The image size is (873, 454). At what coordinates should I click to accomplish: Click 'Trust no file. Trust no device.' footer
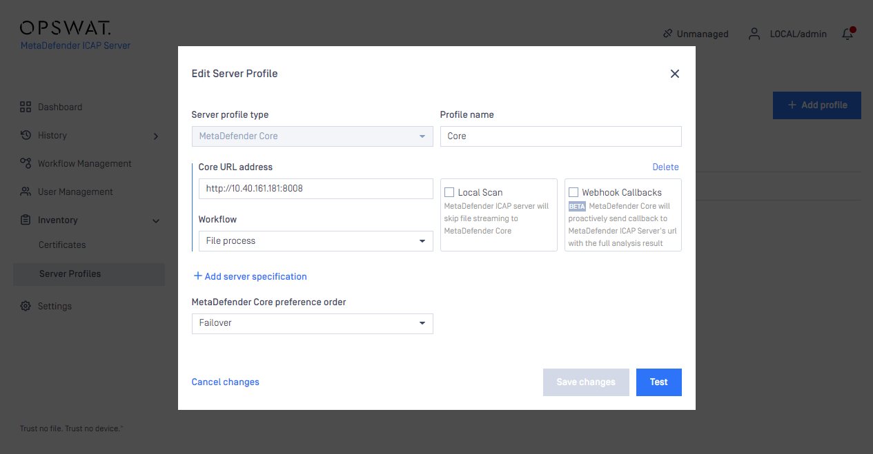pos(72,429)
